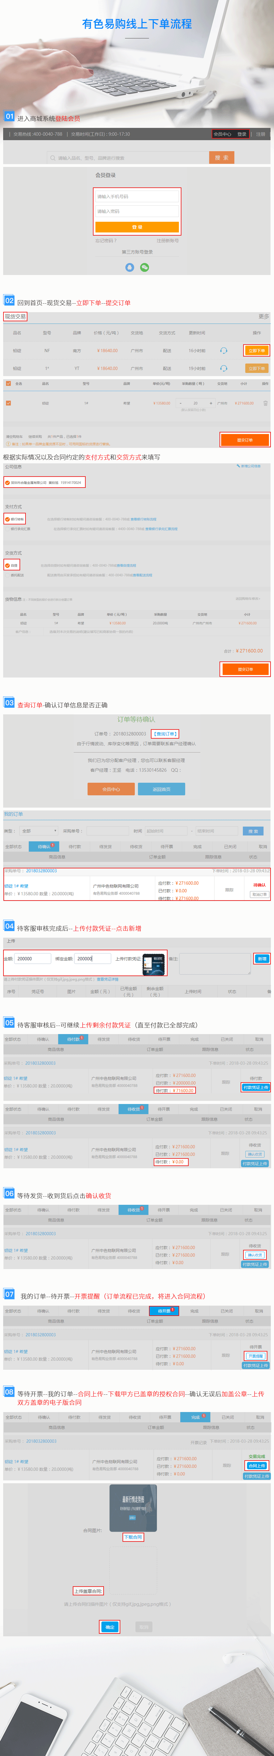Select the highlighted 待付款 status tab

point(74,1039)
